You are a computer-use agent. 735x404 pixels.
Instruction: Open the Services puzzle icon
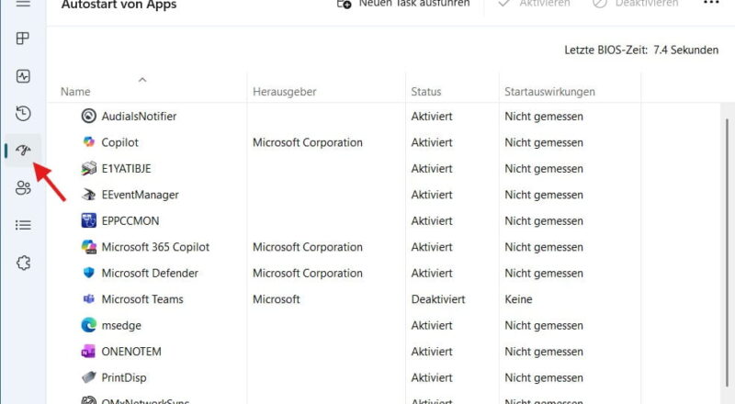23,263
